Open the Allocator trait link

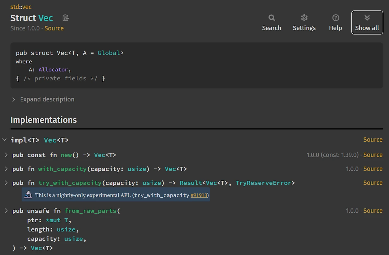tap(53, 70)
